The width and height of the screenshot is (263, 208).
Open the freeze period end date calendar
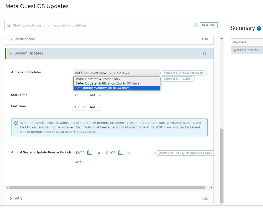pos(121,153)
